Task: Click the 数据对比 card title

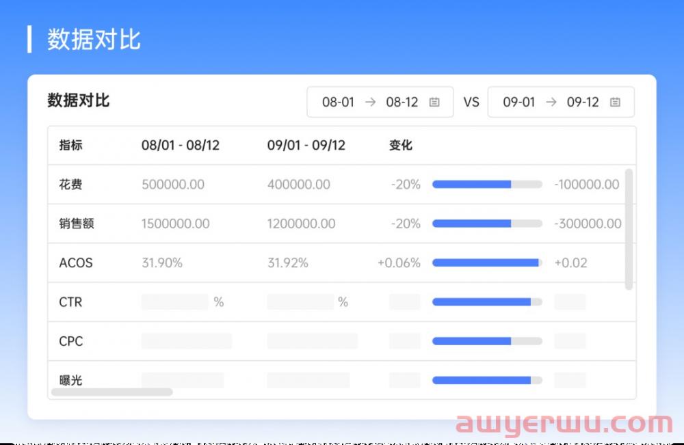Action: (78, 100)
